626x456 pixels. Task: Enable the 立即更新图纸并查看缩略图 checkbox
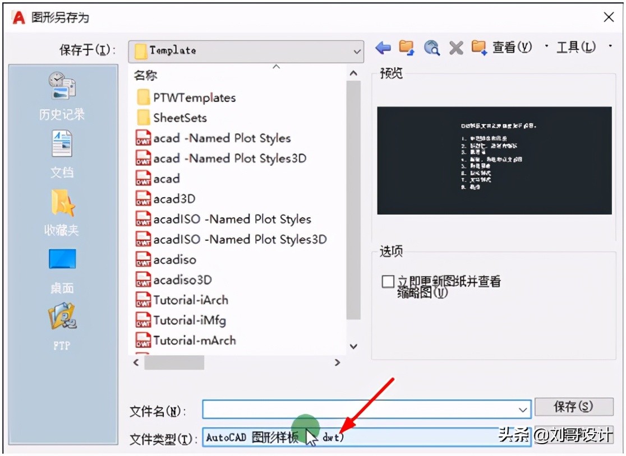point(388,281)
